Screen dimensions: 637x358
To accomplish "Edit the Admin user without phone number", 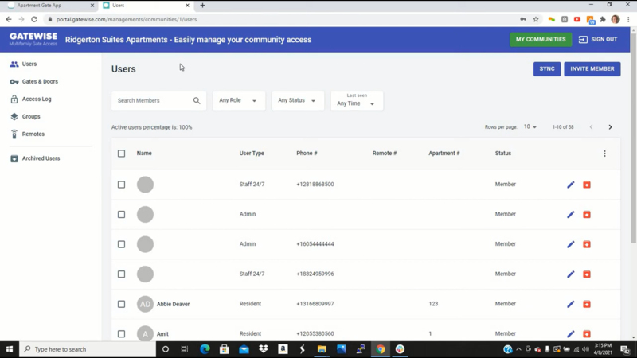I will click(x=571, y=214).
